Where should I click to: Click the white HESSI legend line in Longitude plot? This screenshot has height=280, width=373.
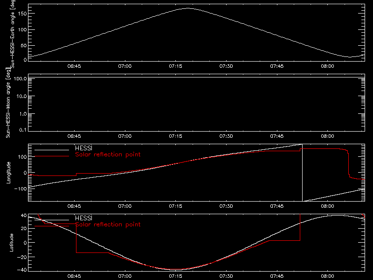pyautogui.click(x=52, y=150)
